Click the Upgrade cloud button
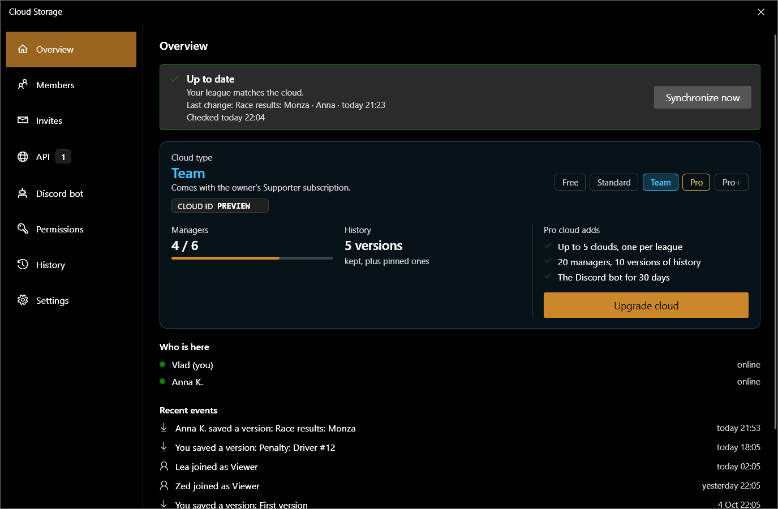Image resolution: width=778 pixels, height=509 pixels. (x=646, y=305)
